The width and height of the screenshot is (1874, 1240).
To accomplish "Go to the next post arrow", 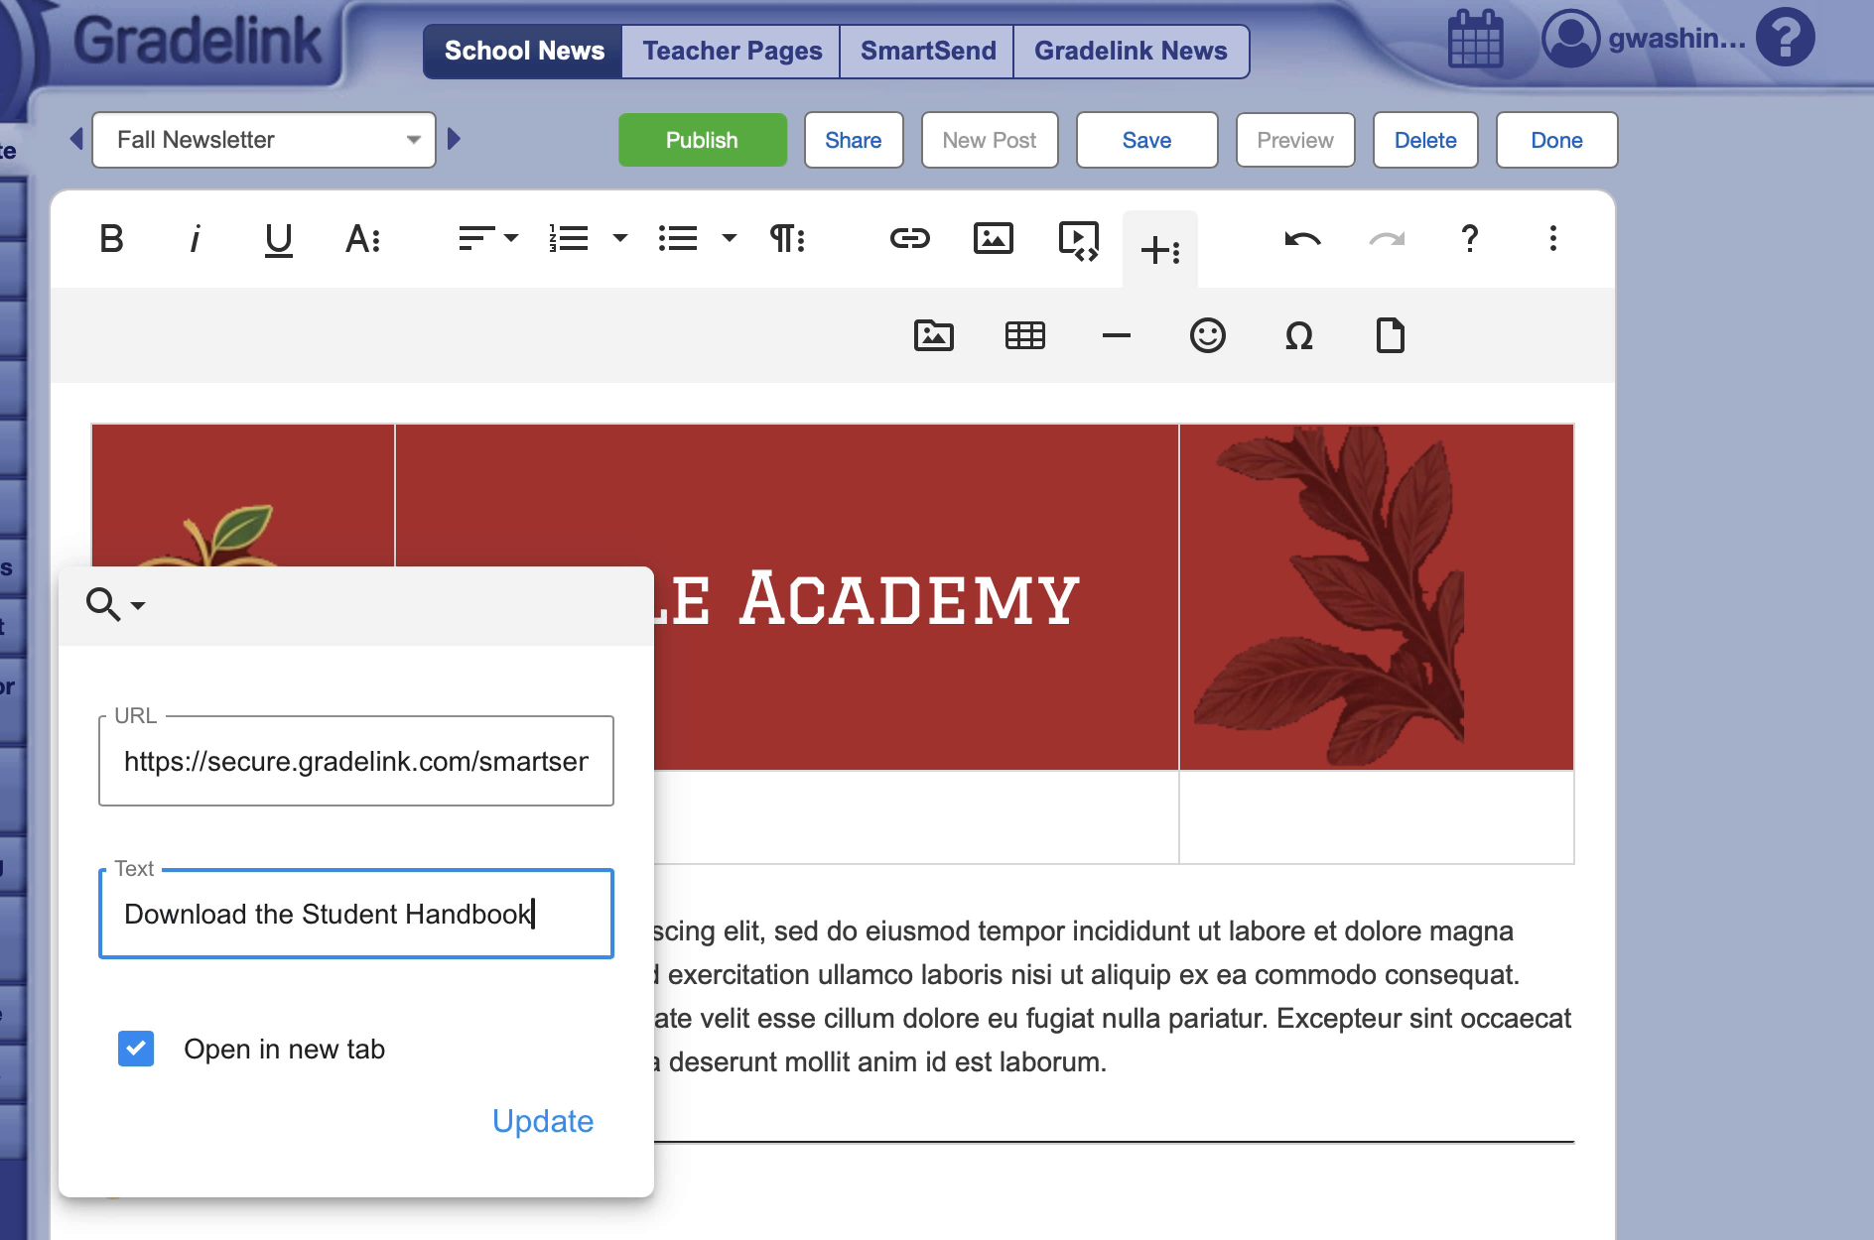I will coord(454,139).
